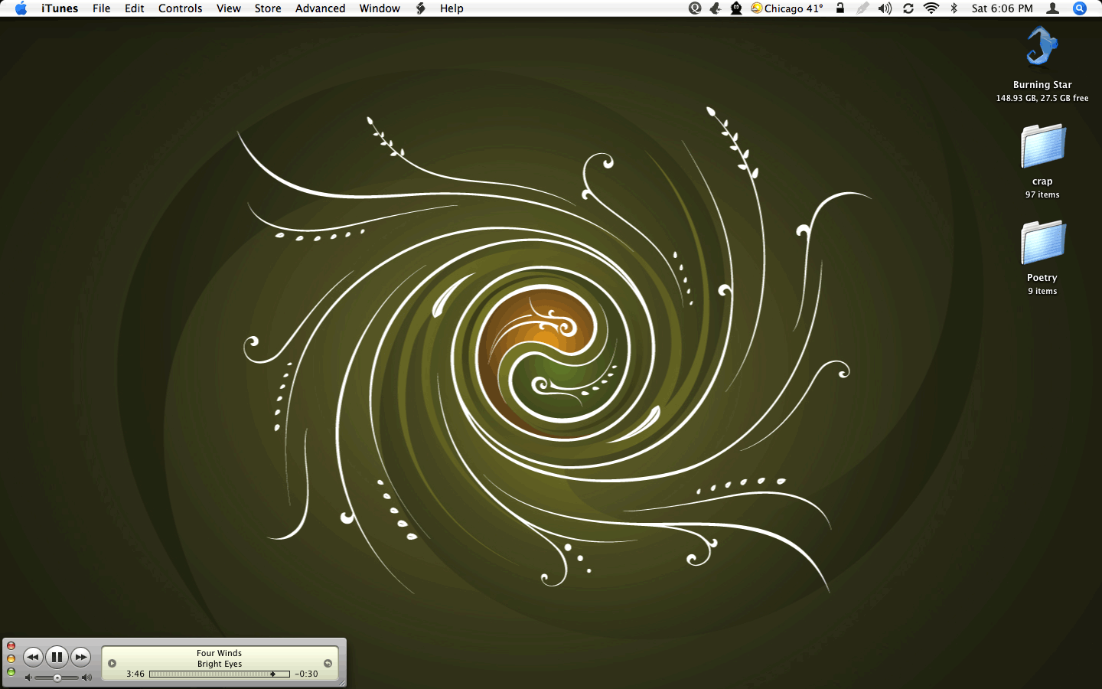
Task: Open the Bluetooth menu bar icon
Action: click(954, 8)
